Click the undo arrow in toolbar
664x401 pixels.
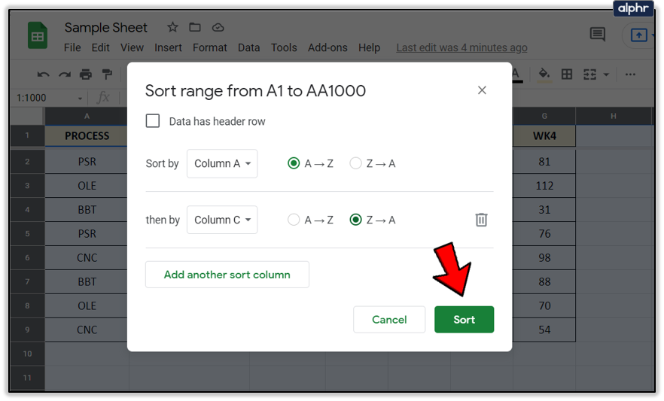pos(44,74)
